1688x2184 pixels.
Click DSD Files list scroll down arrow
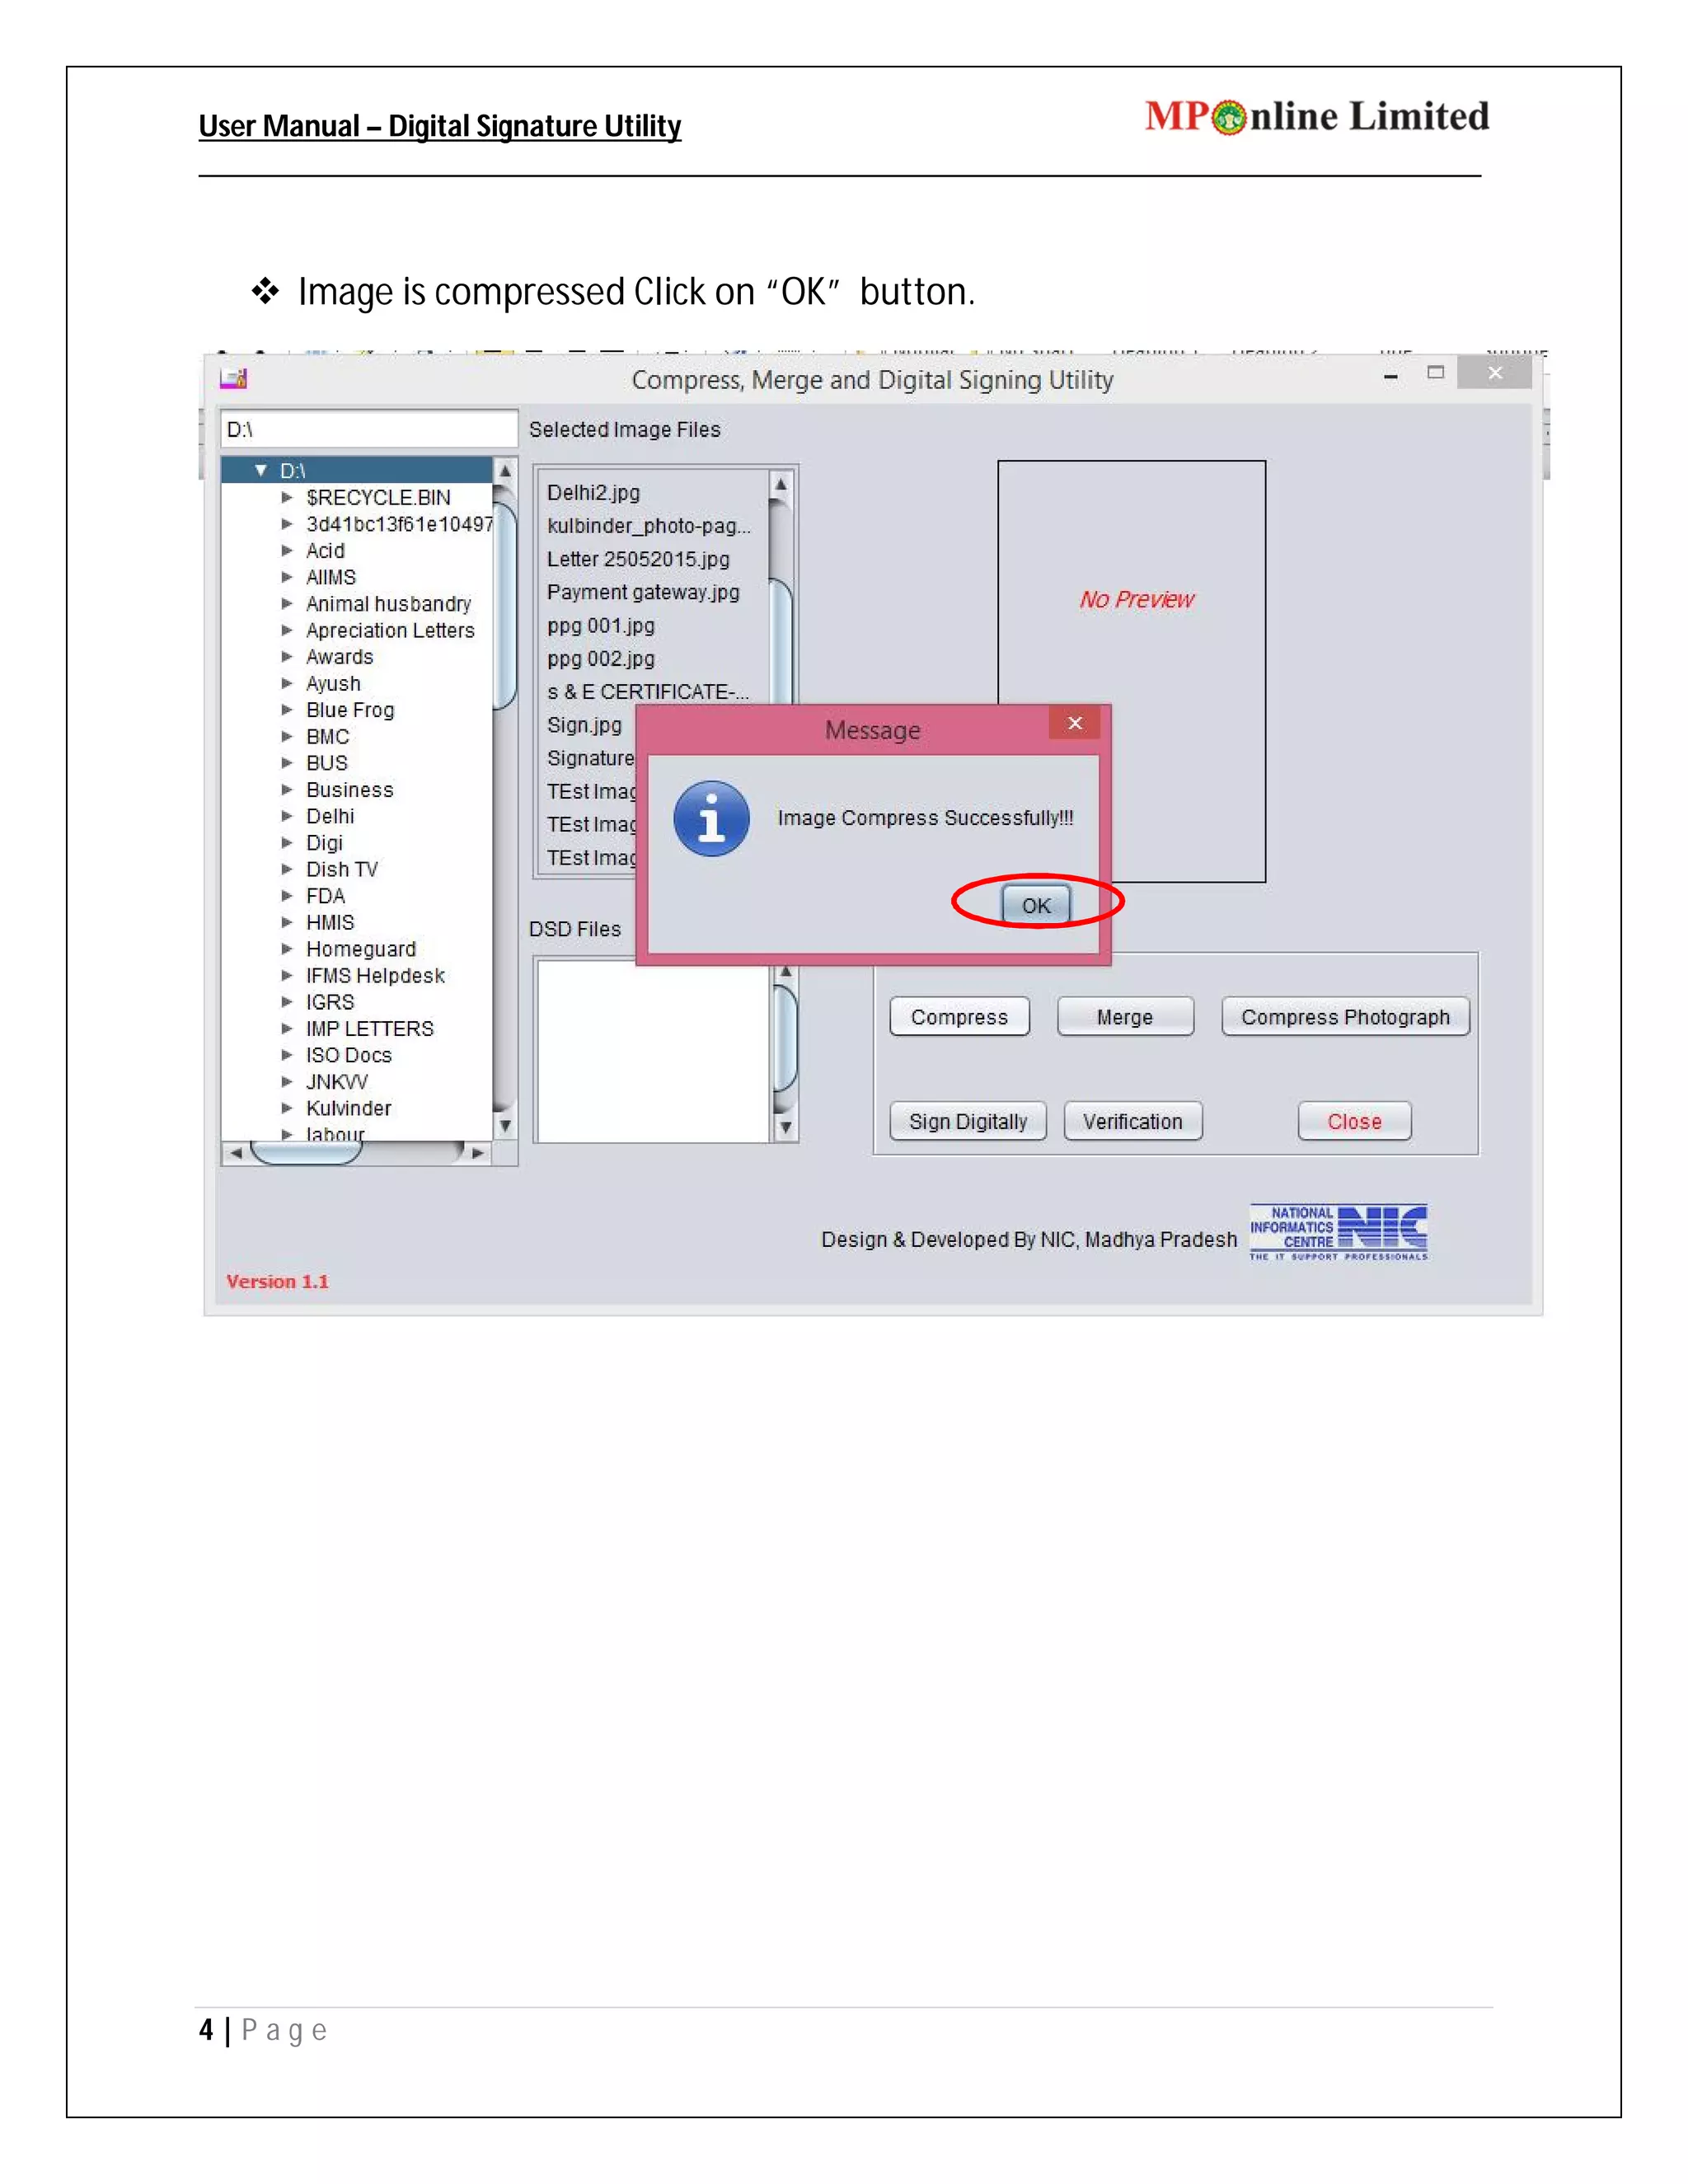[x=786, y=1128]
